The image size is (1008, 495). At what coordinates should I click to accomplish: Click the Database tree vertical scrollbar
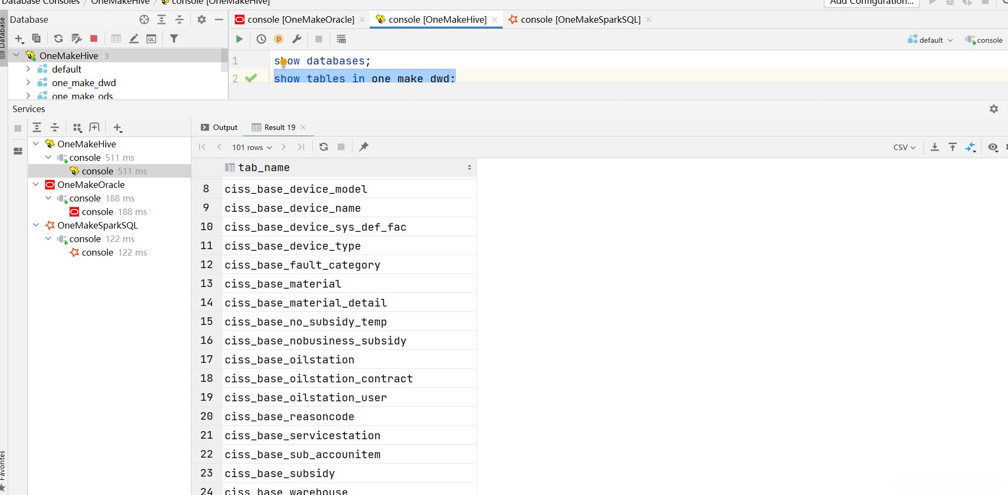(224, 61)
